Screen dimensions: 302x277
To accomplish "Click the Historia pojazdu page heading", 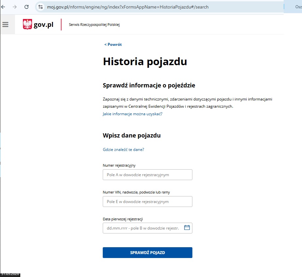I will click(x=145, y=61).
